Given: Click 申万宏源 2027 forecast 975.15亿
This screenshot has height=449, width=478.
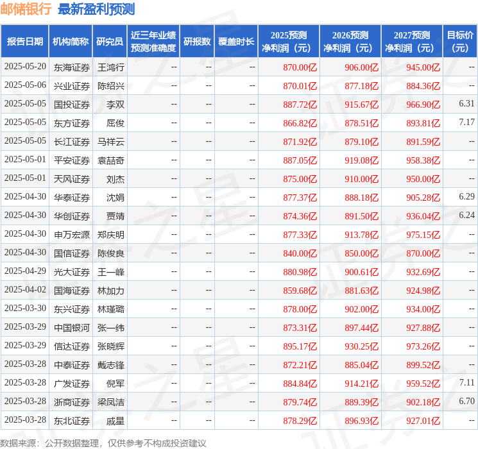Looking at the screenshot, I should tap(423, 235).
